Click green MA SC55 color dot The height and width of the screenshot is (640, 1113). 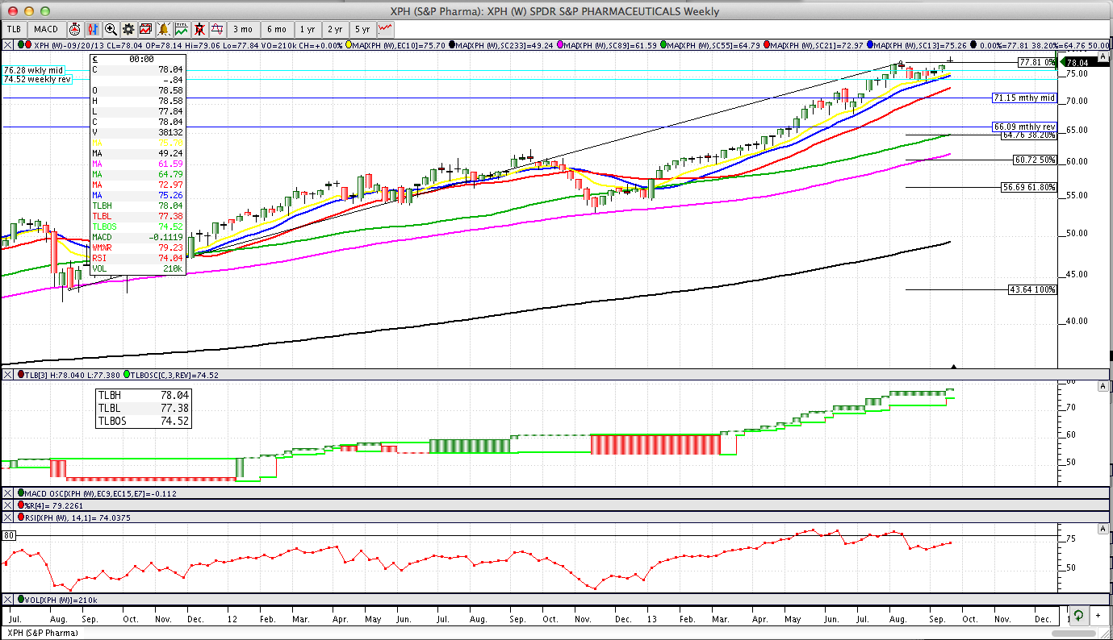[x=663, y=45]
